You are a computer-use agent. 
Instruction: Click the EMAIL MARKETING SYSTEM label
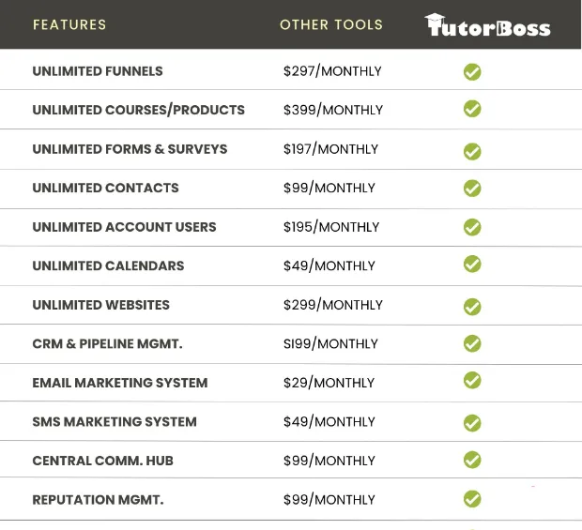tap(120, 383)
